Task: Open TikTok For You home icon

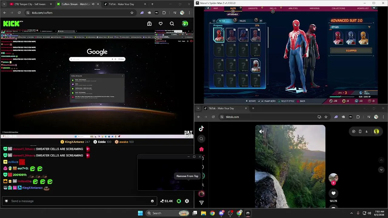Action: click(201, 149)
